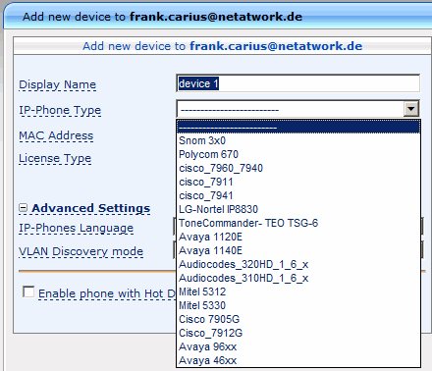Select Mitel 5312 from list
Screen dimensions: 432x371
pos(298,291)
